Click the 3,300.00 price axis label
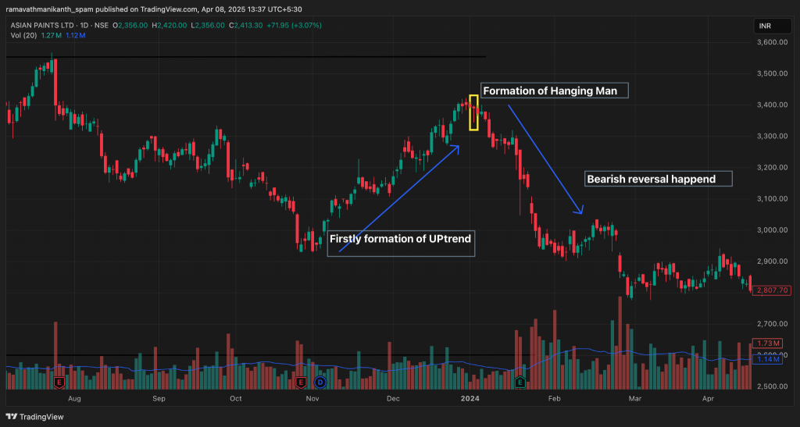This screenshot has width=800, height=427. tap(772, 136)
